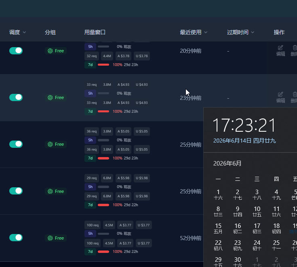Select June 8 廿三 in calendar
The height and width of the screenshot is (267, 297).
(x=218, y=211)
